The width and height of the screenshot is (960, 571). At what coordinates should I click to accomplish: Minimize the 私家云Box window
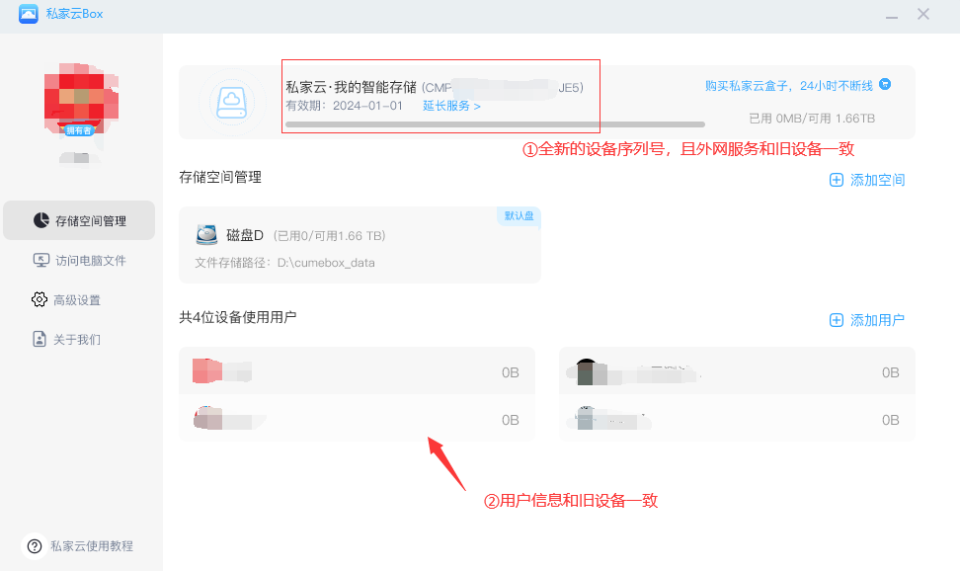tap(892, 15)
